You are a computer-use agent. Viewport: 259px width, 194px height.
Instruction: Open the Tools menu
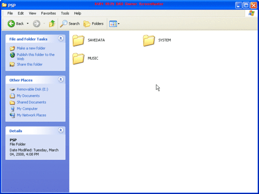[65, 13]
